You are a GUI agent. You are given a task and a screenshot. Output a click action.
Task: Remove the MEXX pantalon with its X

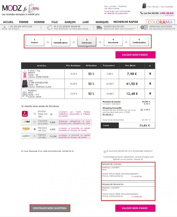150,93
